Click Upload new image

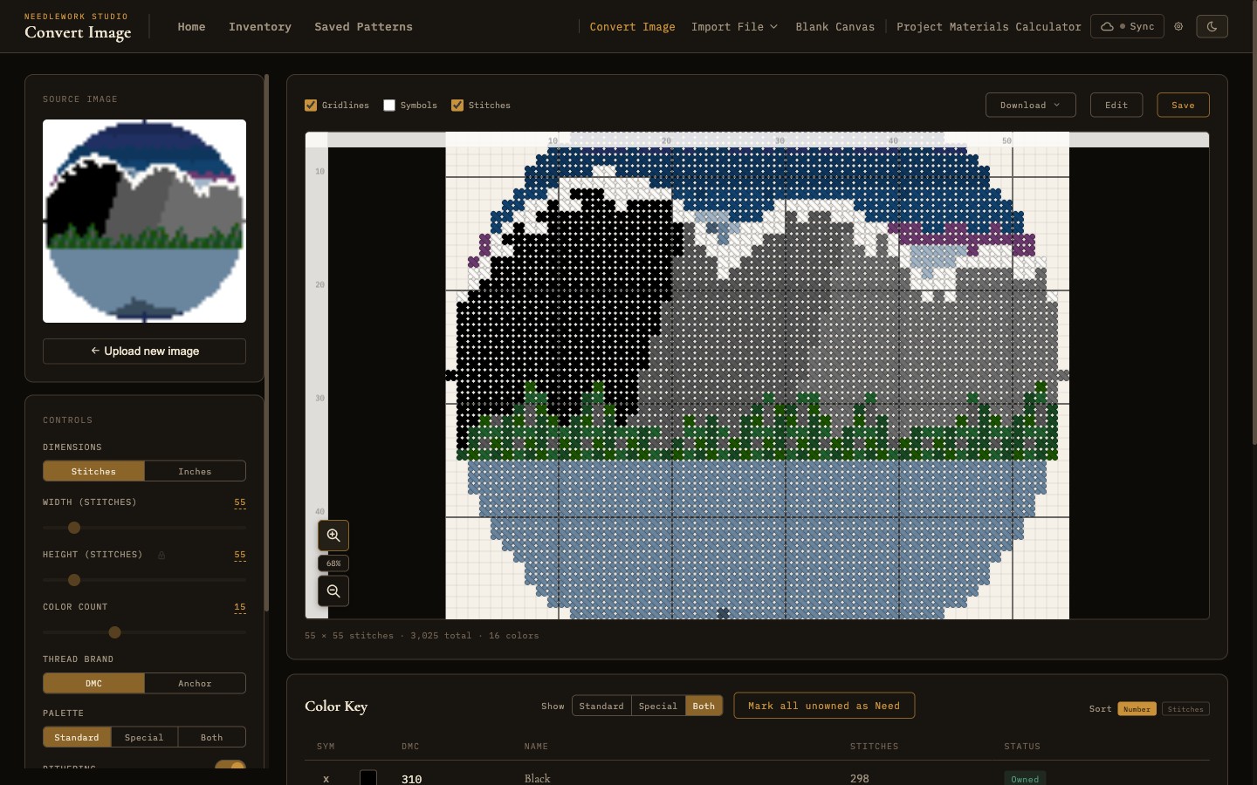point(144,351)
